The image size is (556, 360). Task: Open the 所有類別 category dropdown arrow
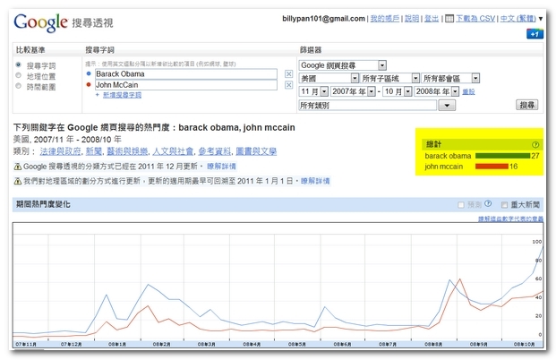coord(447,106)
